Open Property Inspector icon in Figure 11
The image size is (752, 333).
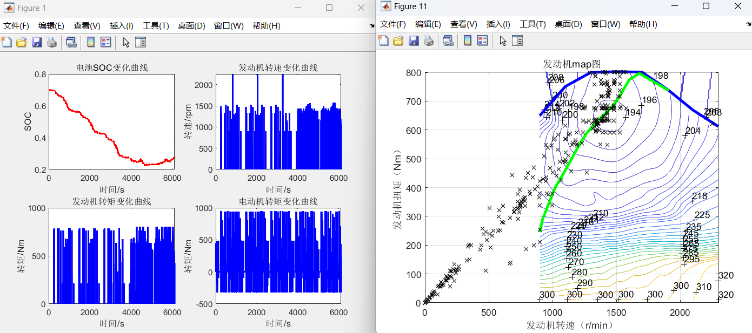click(517, 40)
